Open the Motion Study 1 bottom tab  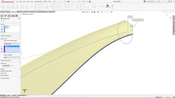tap(22, 95)
